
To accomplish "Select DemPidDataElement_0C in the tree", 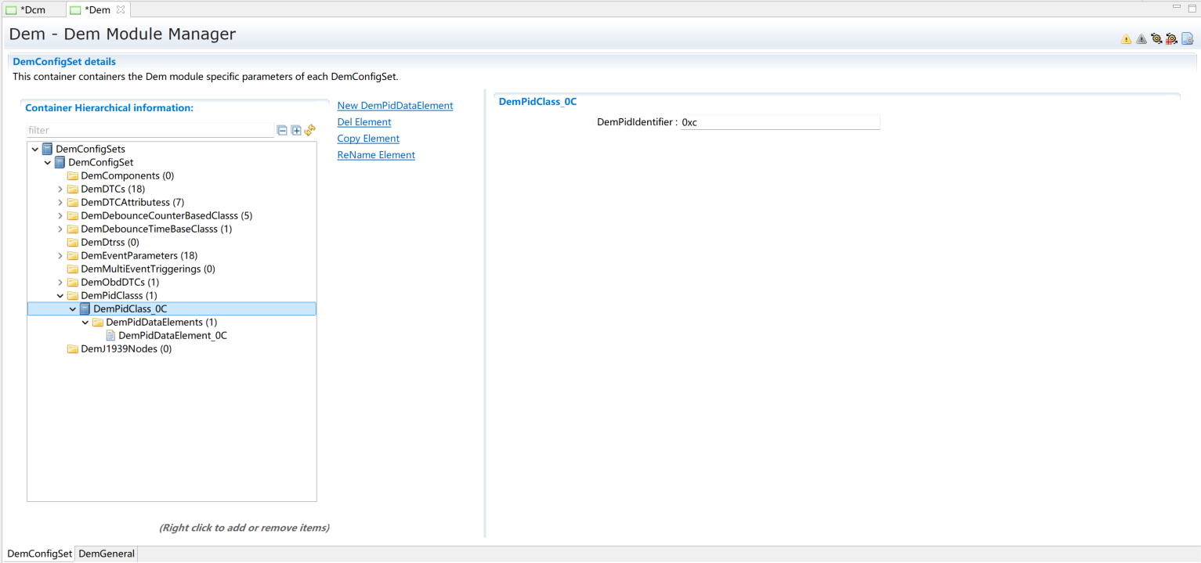I will pos(172,336).
